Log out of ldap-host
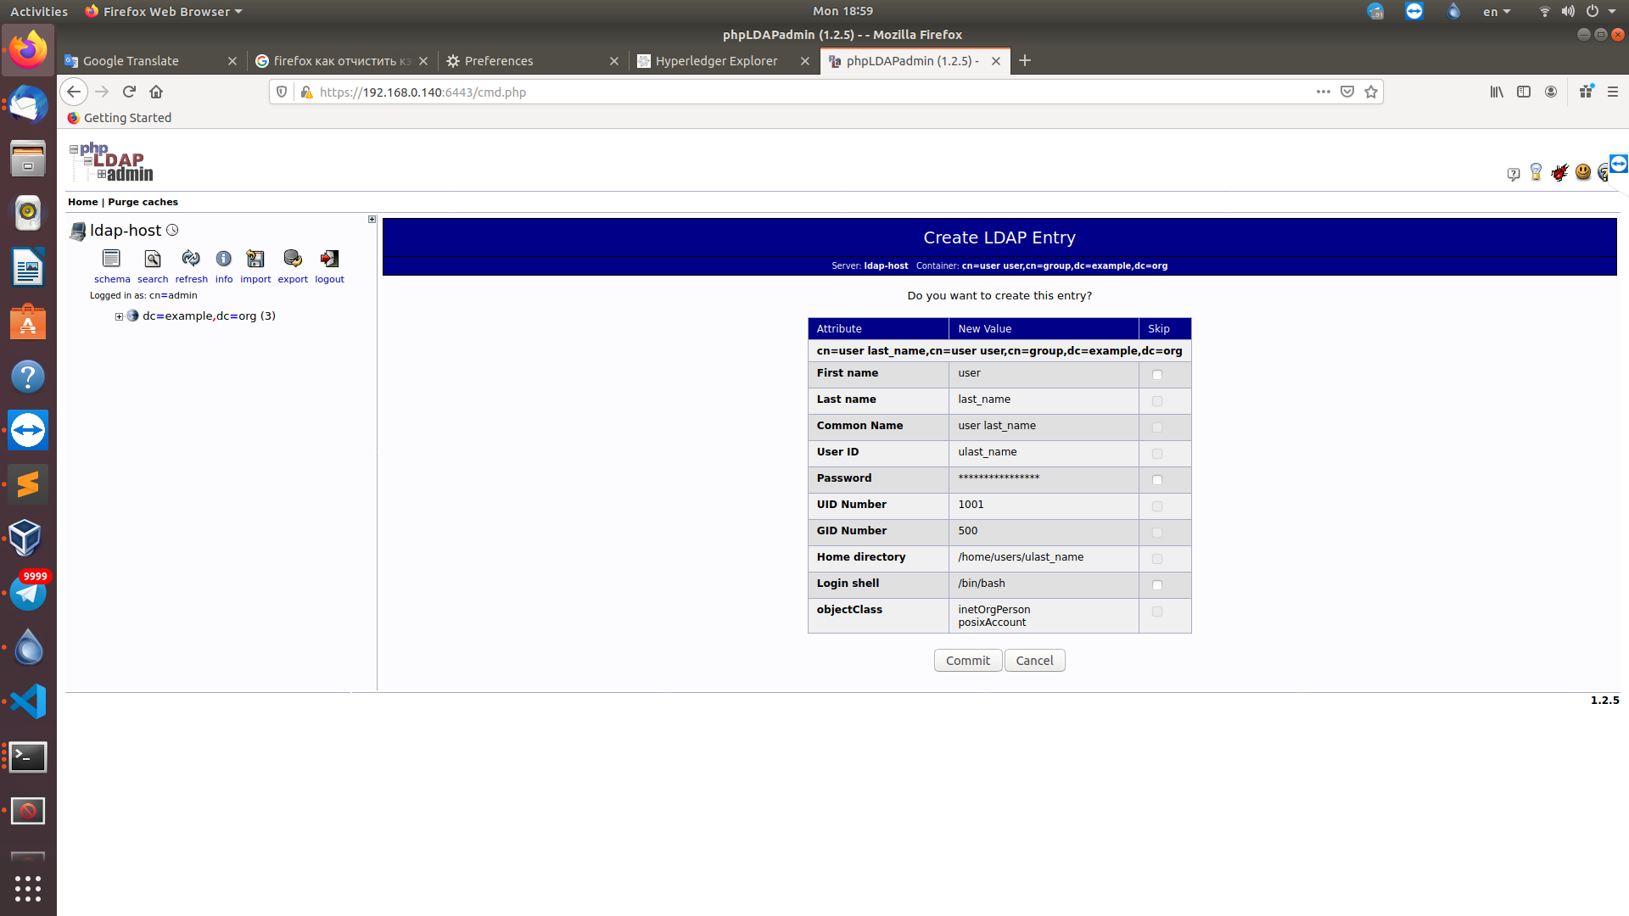This screenshot has height=916, width=1629. pyautogui.click(x=329, y=259)
